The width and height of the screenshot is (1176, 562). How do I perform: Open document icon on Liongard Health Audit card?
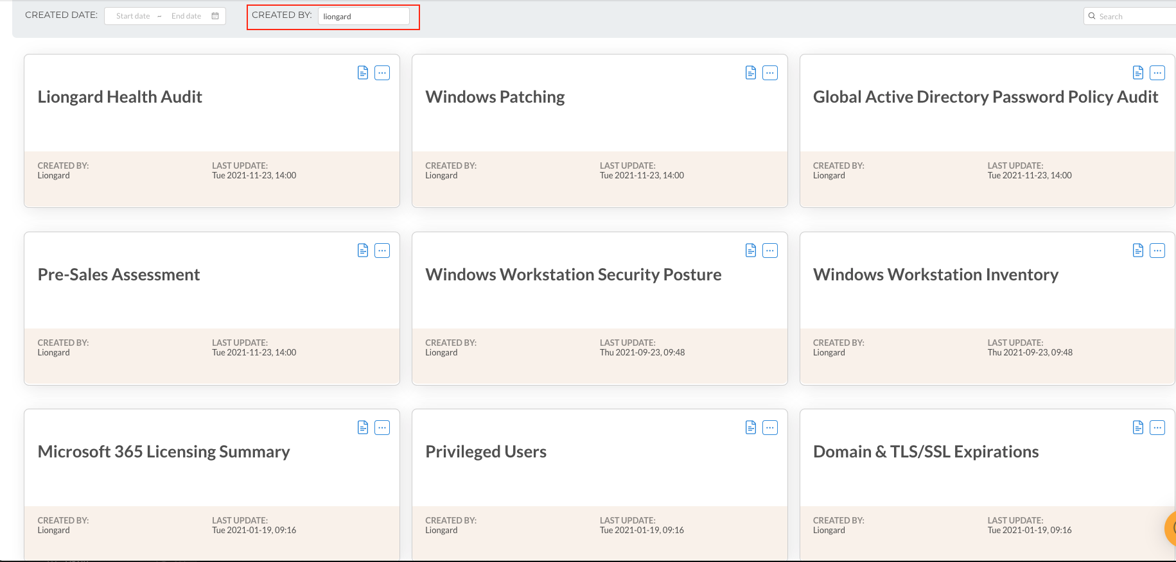[363, 72]
